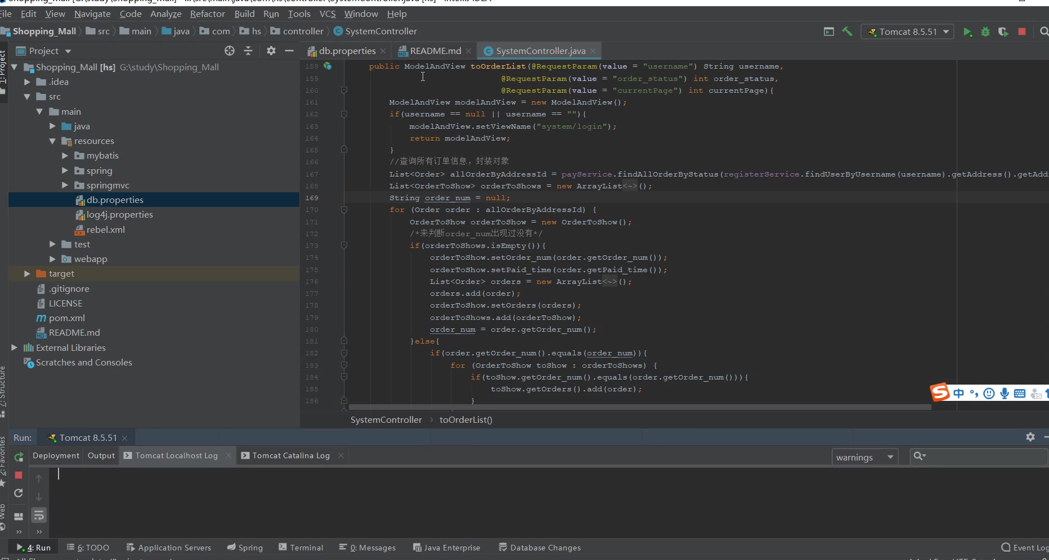Expand the target folder in the tree
This screenshot has width=1049, height=560.
point(27,274)
